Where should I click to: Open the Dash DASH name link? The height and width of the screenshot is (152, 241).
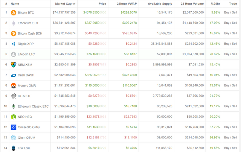point(26,75)
